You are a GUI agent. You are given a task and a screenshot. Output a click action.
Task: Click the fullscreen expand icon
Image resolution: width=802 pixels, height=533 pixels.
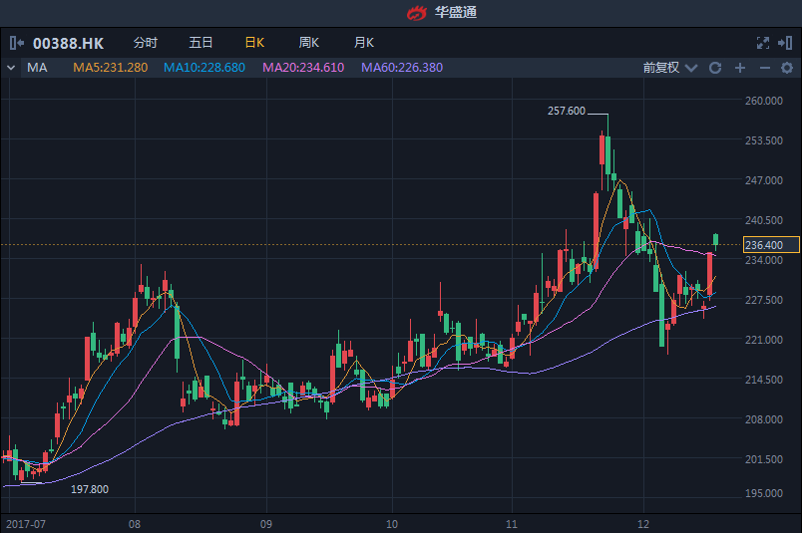(x=763, y=43)
